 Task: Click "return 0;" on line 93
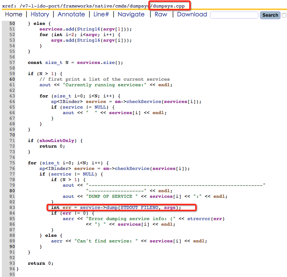(41, 263)
